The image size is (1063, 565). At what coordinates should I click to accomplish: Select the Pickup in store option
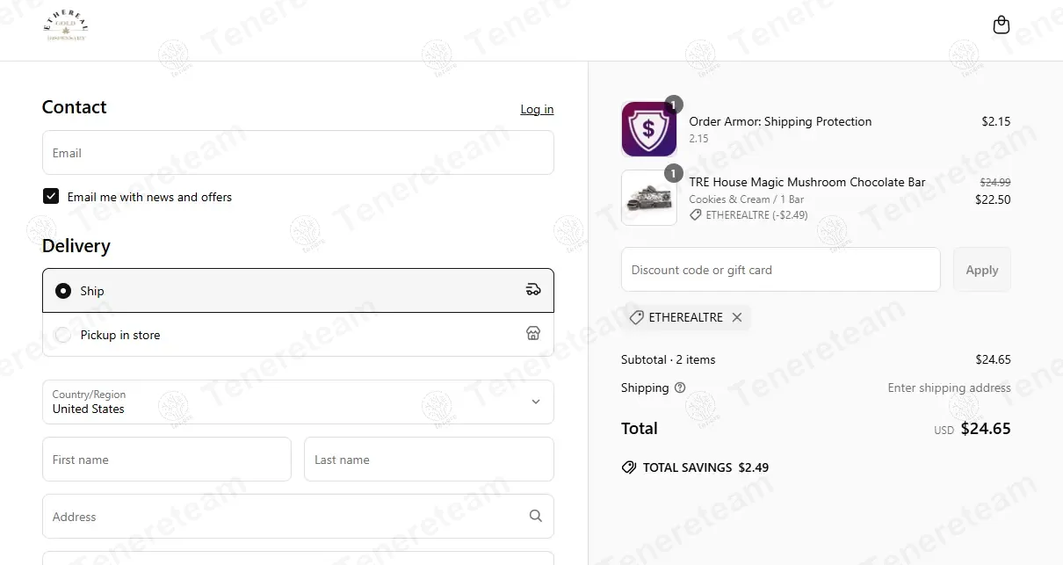point(298,334)
